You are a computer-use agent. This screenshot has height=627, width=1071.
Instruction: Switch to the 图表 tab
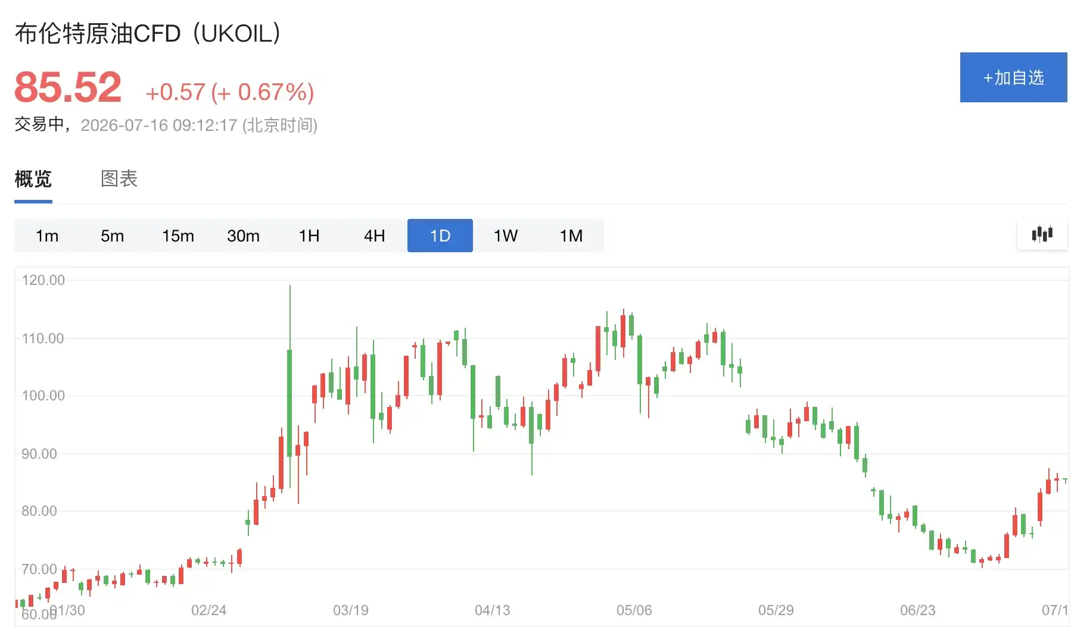click(x=119, y=178)
